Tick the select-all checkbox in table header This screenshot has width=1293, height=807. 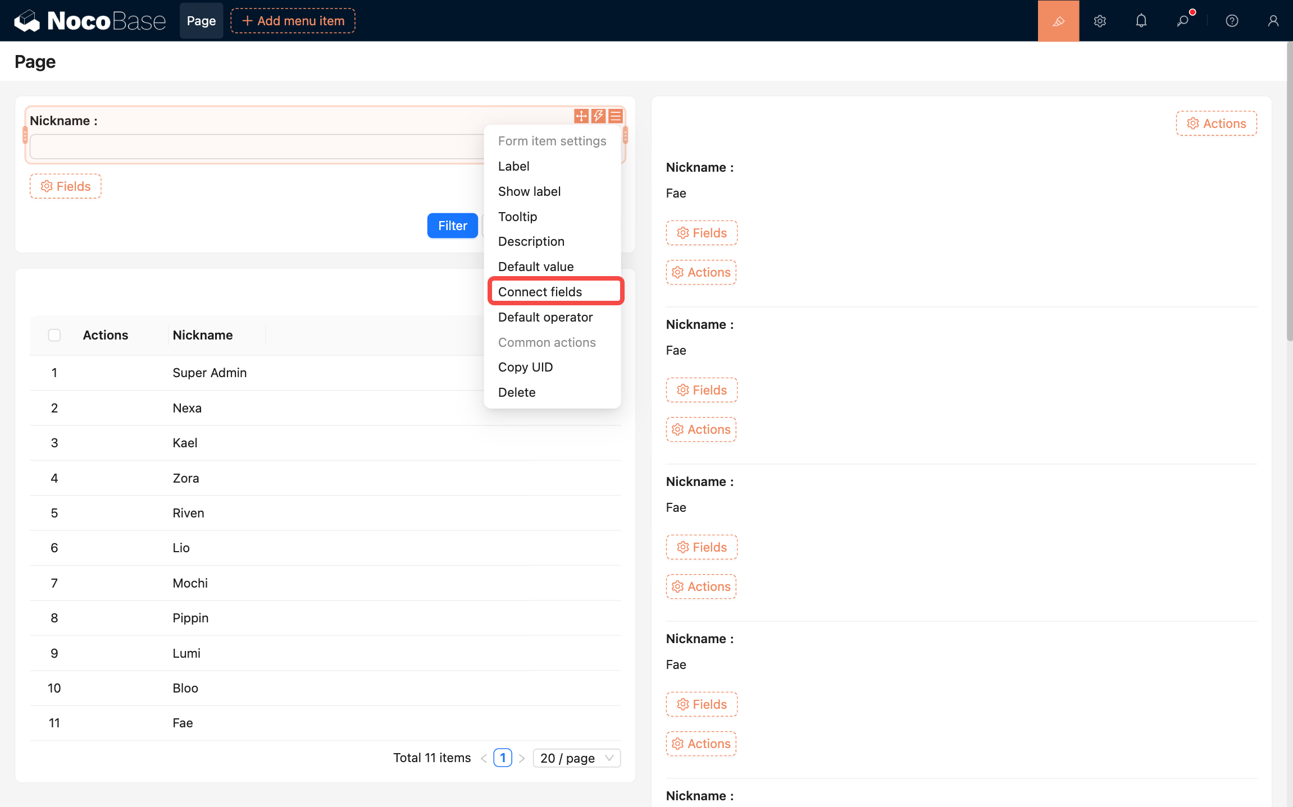pyautogui.click(x=54, y=335)
